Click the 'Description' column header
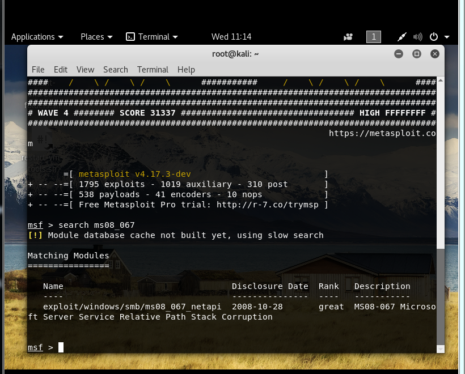This screenshot has width=465, height=374. pyautogui.click(x=382, y=286)
